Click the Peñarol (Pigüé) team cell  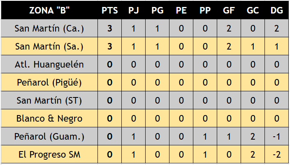click(49, 82)
